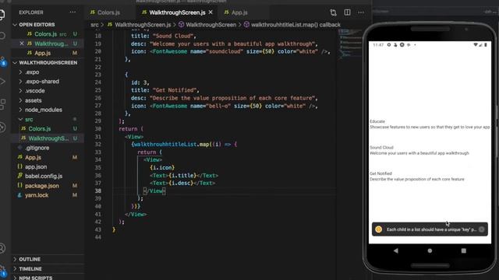Close Walkthroug... in open editors list
The width and height of the screenshot is (499, 280).
22,44
